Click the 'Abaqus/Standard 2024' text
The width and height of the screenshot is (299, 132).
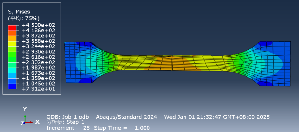127,117
